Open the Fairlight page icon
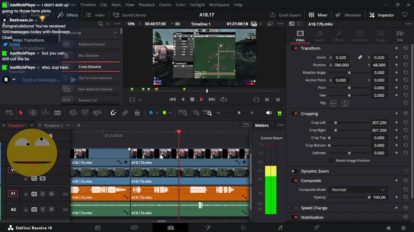This screenshot has height=232, width=414. pyautogui.click(x=280, y=228)
